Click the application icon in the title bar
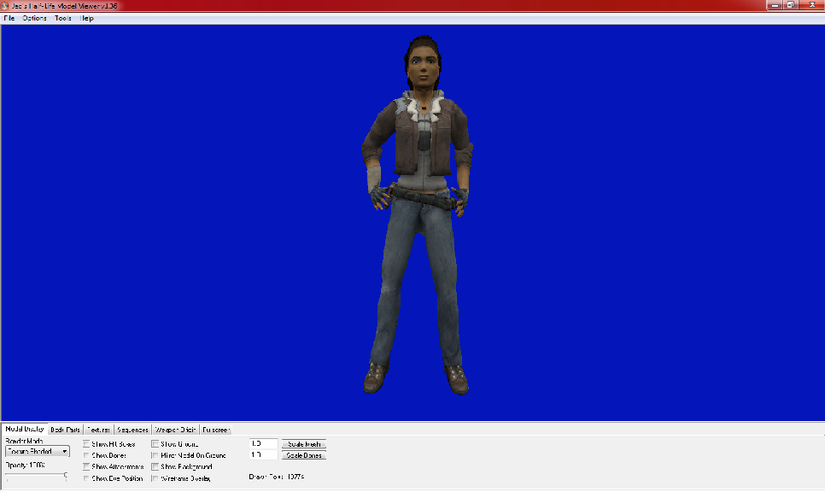 click(x=6, y=4)
